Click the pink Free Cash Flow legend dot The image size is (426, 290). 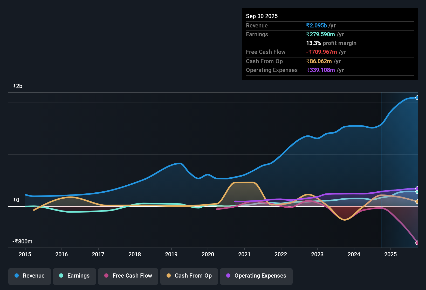pos(106,276)
